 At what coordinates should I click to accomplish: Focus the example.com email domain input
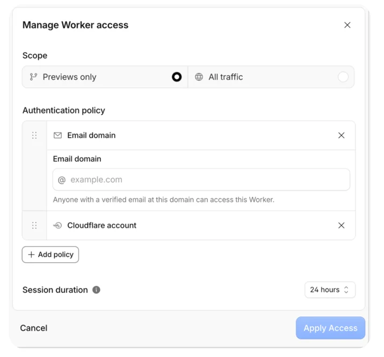click(201, 180)
